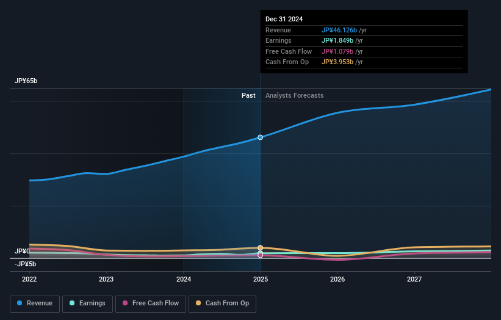Toggle the Earnings legend series
The image size is (501, 320).
click(x=87, y=304)
